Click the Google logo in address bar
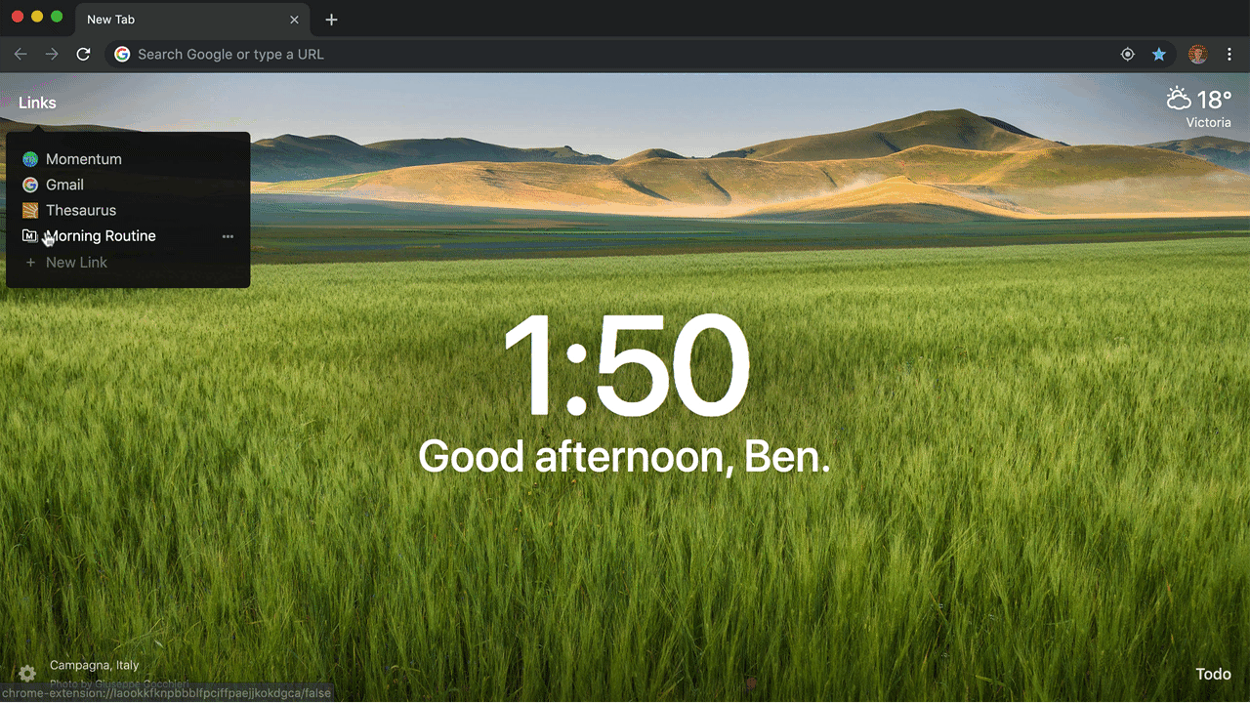This screenshot has height=703, width=1250. tap(122, 55)
